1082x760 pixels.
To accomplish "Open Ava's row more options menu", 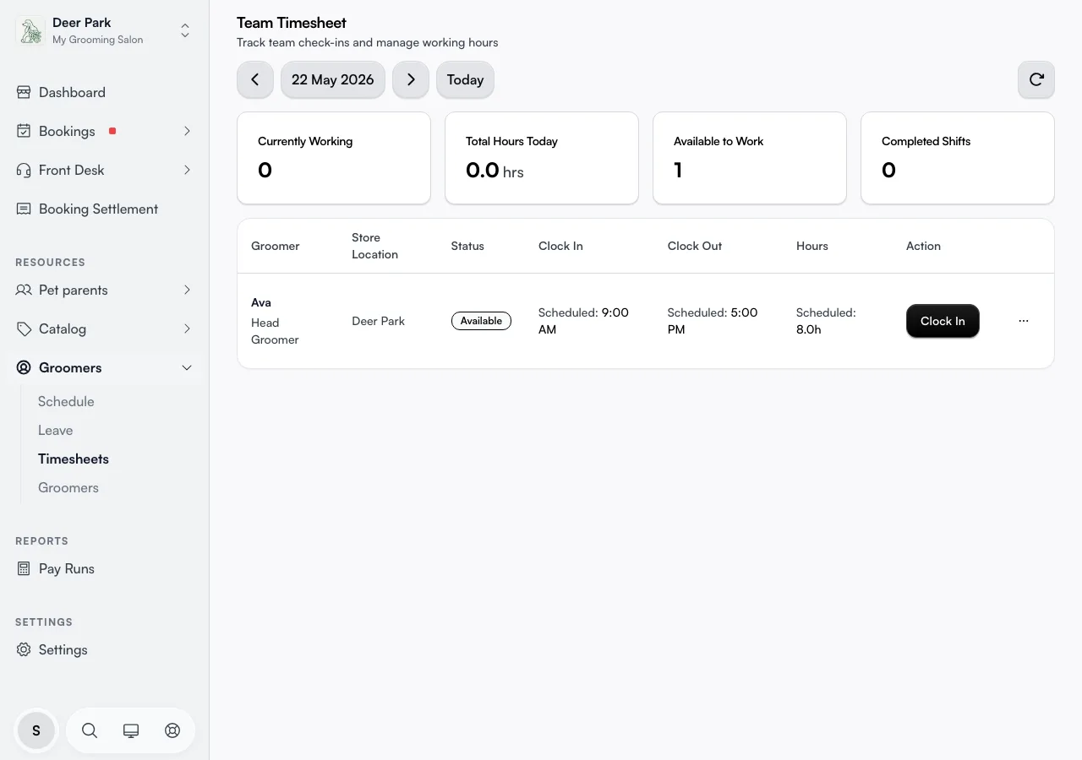I will [x=1024, y=321].
